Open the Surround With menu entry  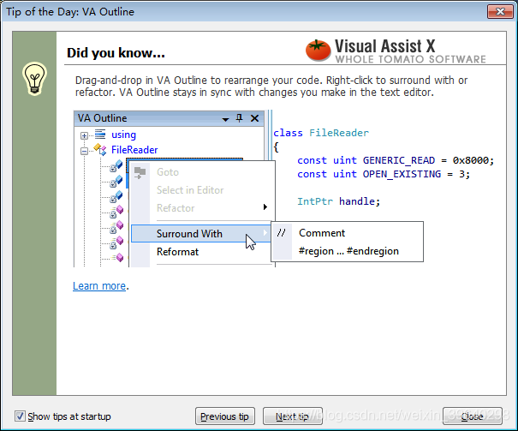click(x=201, y=233)
